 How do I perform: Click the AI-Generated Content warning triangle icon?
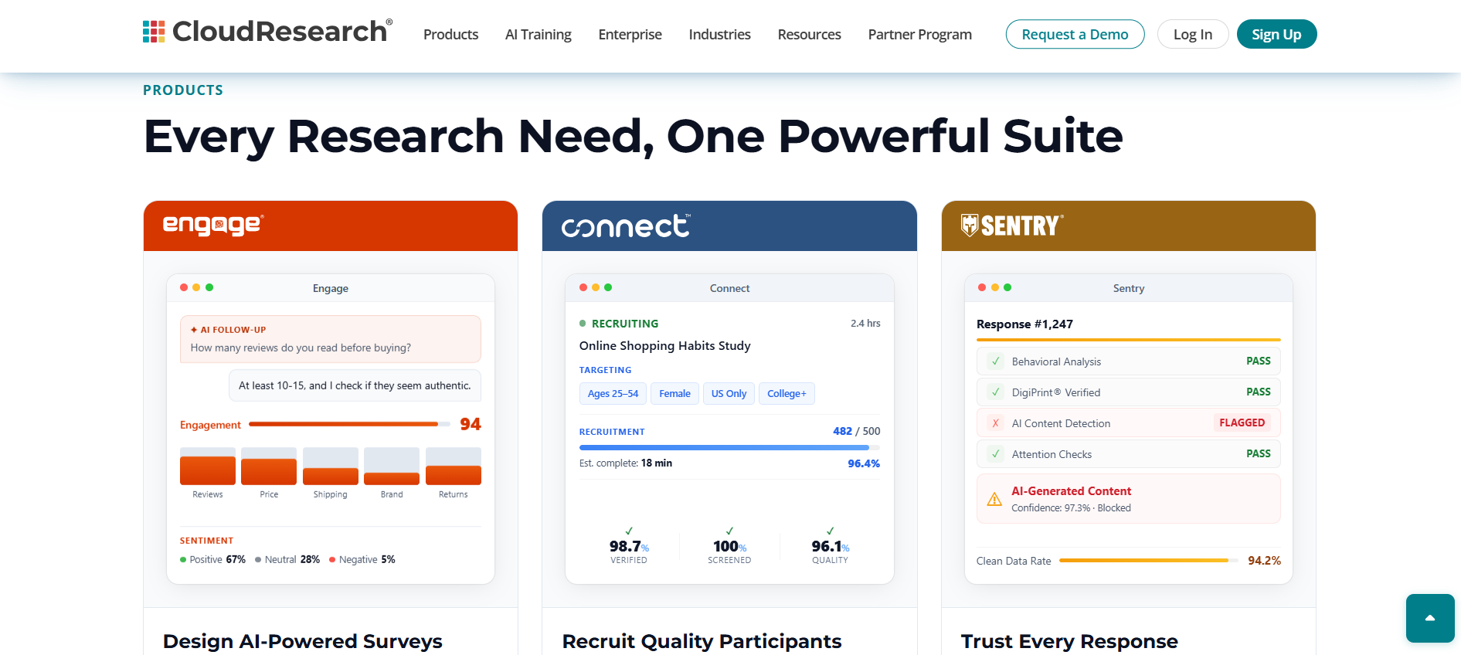(x=994, y=499)
